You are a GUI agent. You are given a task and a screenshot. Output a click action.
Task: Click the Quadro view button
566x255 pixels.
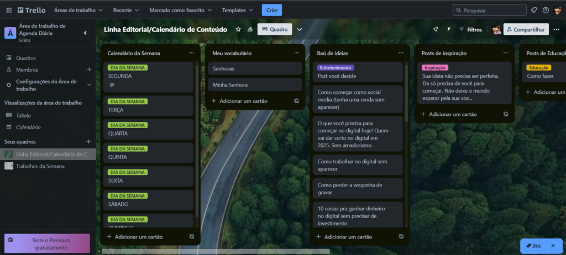(275, 29)
